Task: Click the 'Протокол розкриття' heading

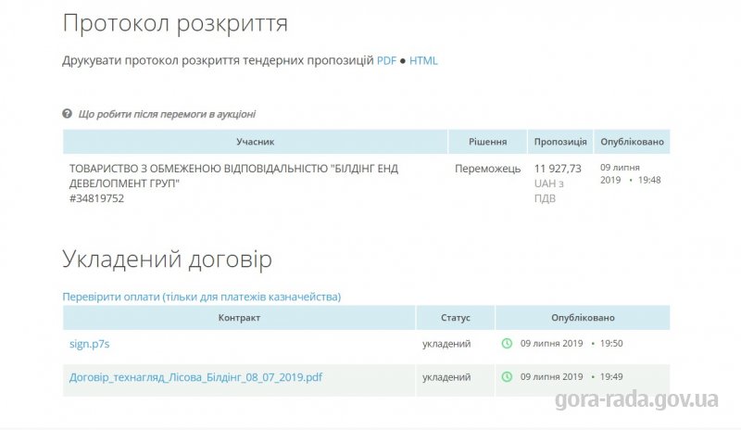Action: tap(175, 24)
